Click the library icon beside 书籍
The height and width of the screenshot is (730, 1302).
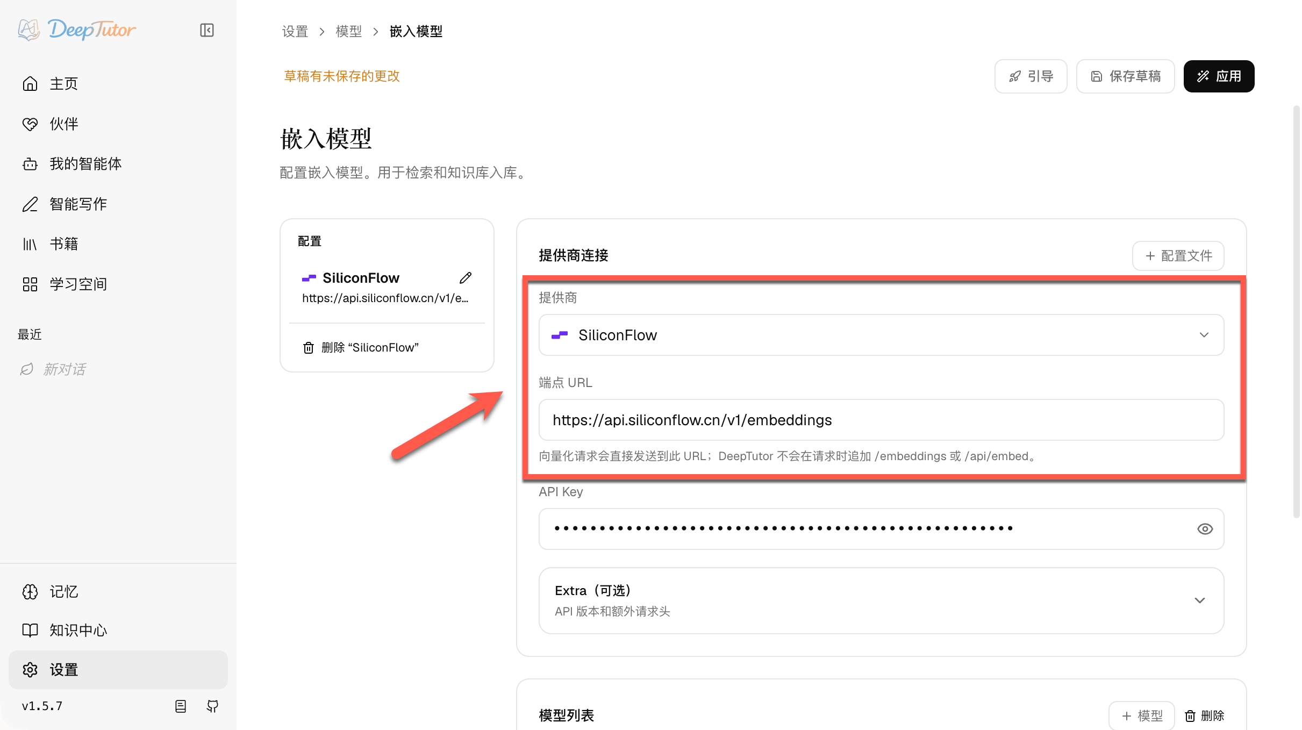coord(30,244)
